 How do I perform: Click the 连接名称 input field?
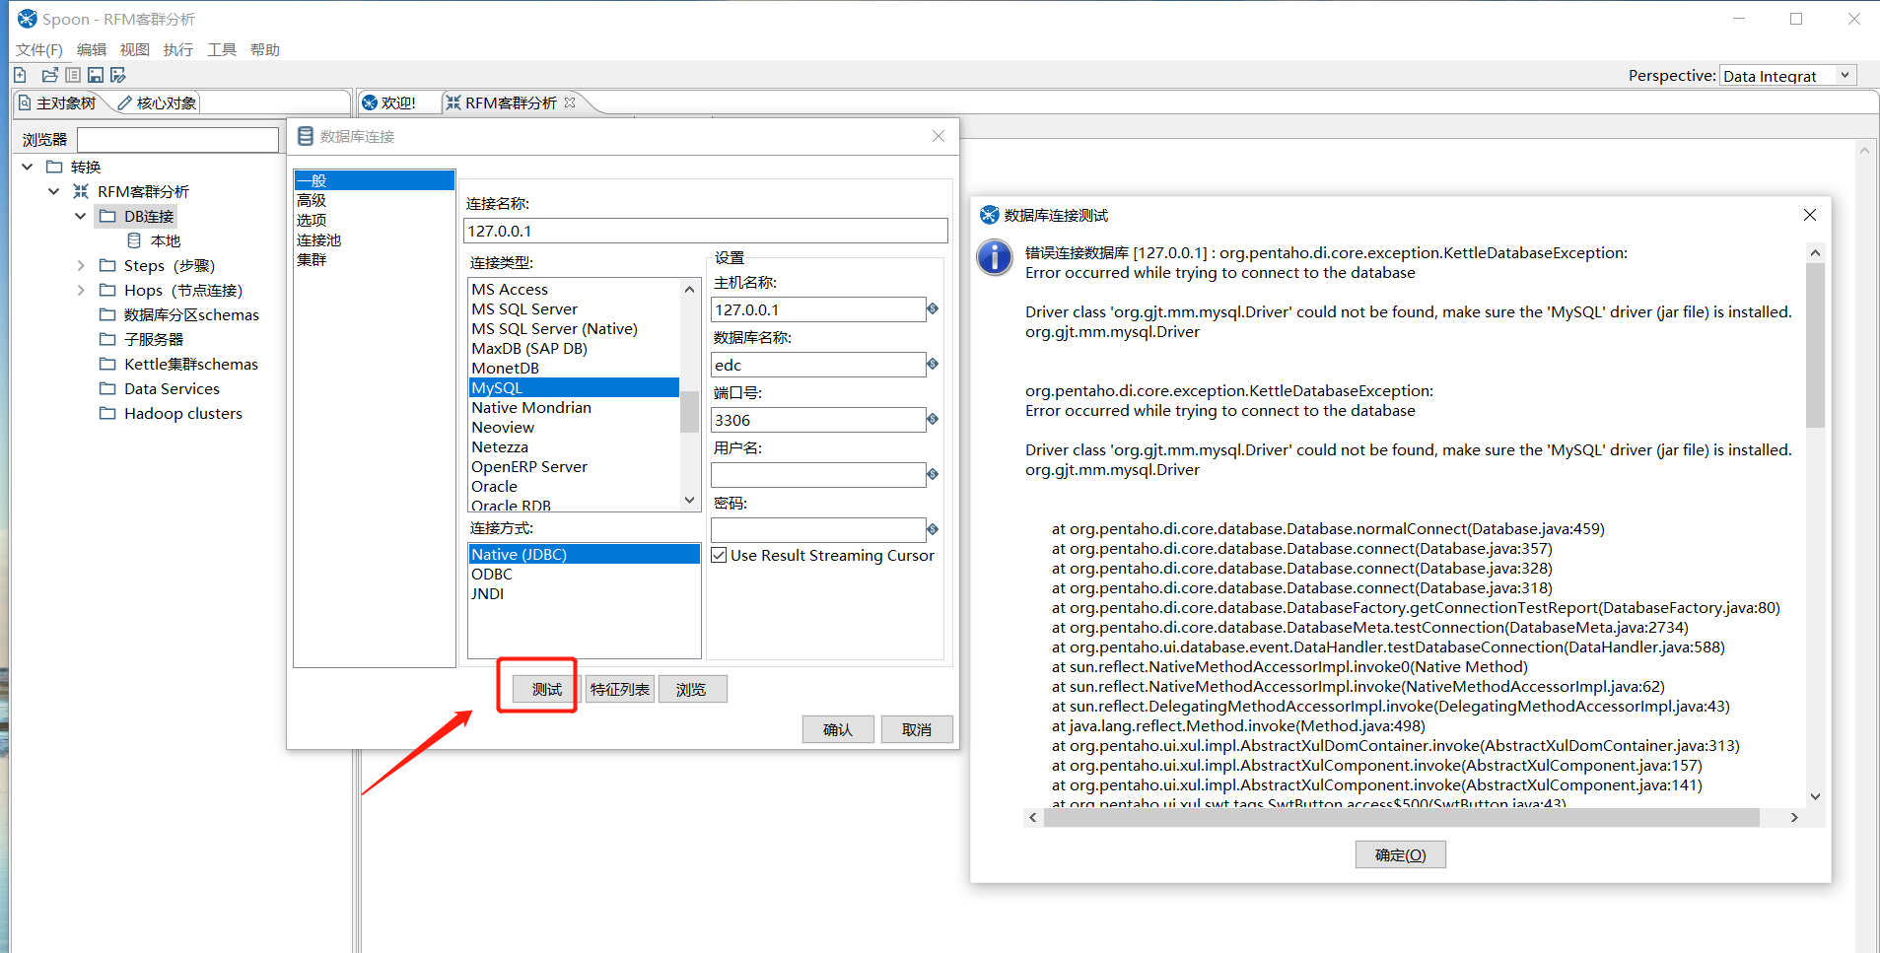(x=706, y=231)
